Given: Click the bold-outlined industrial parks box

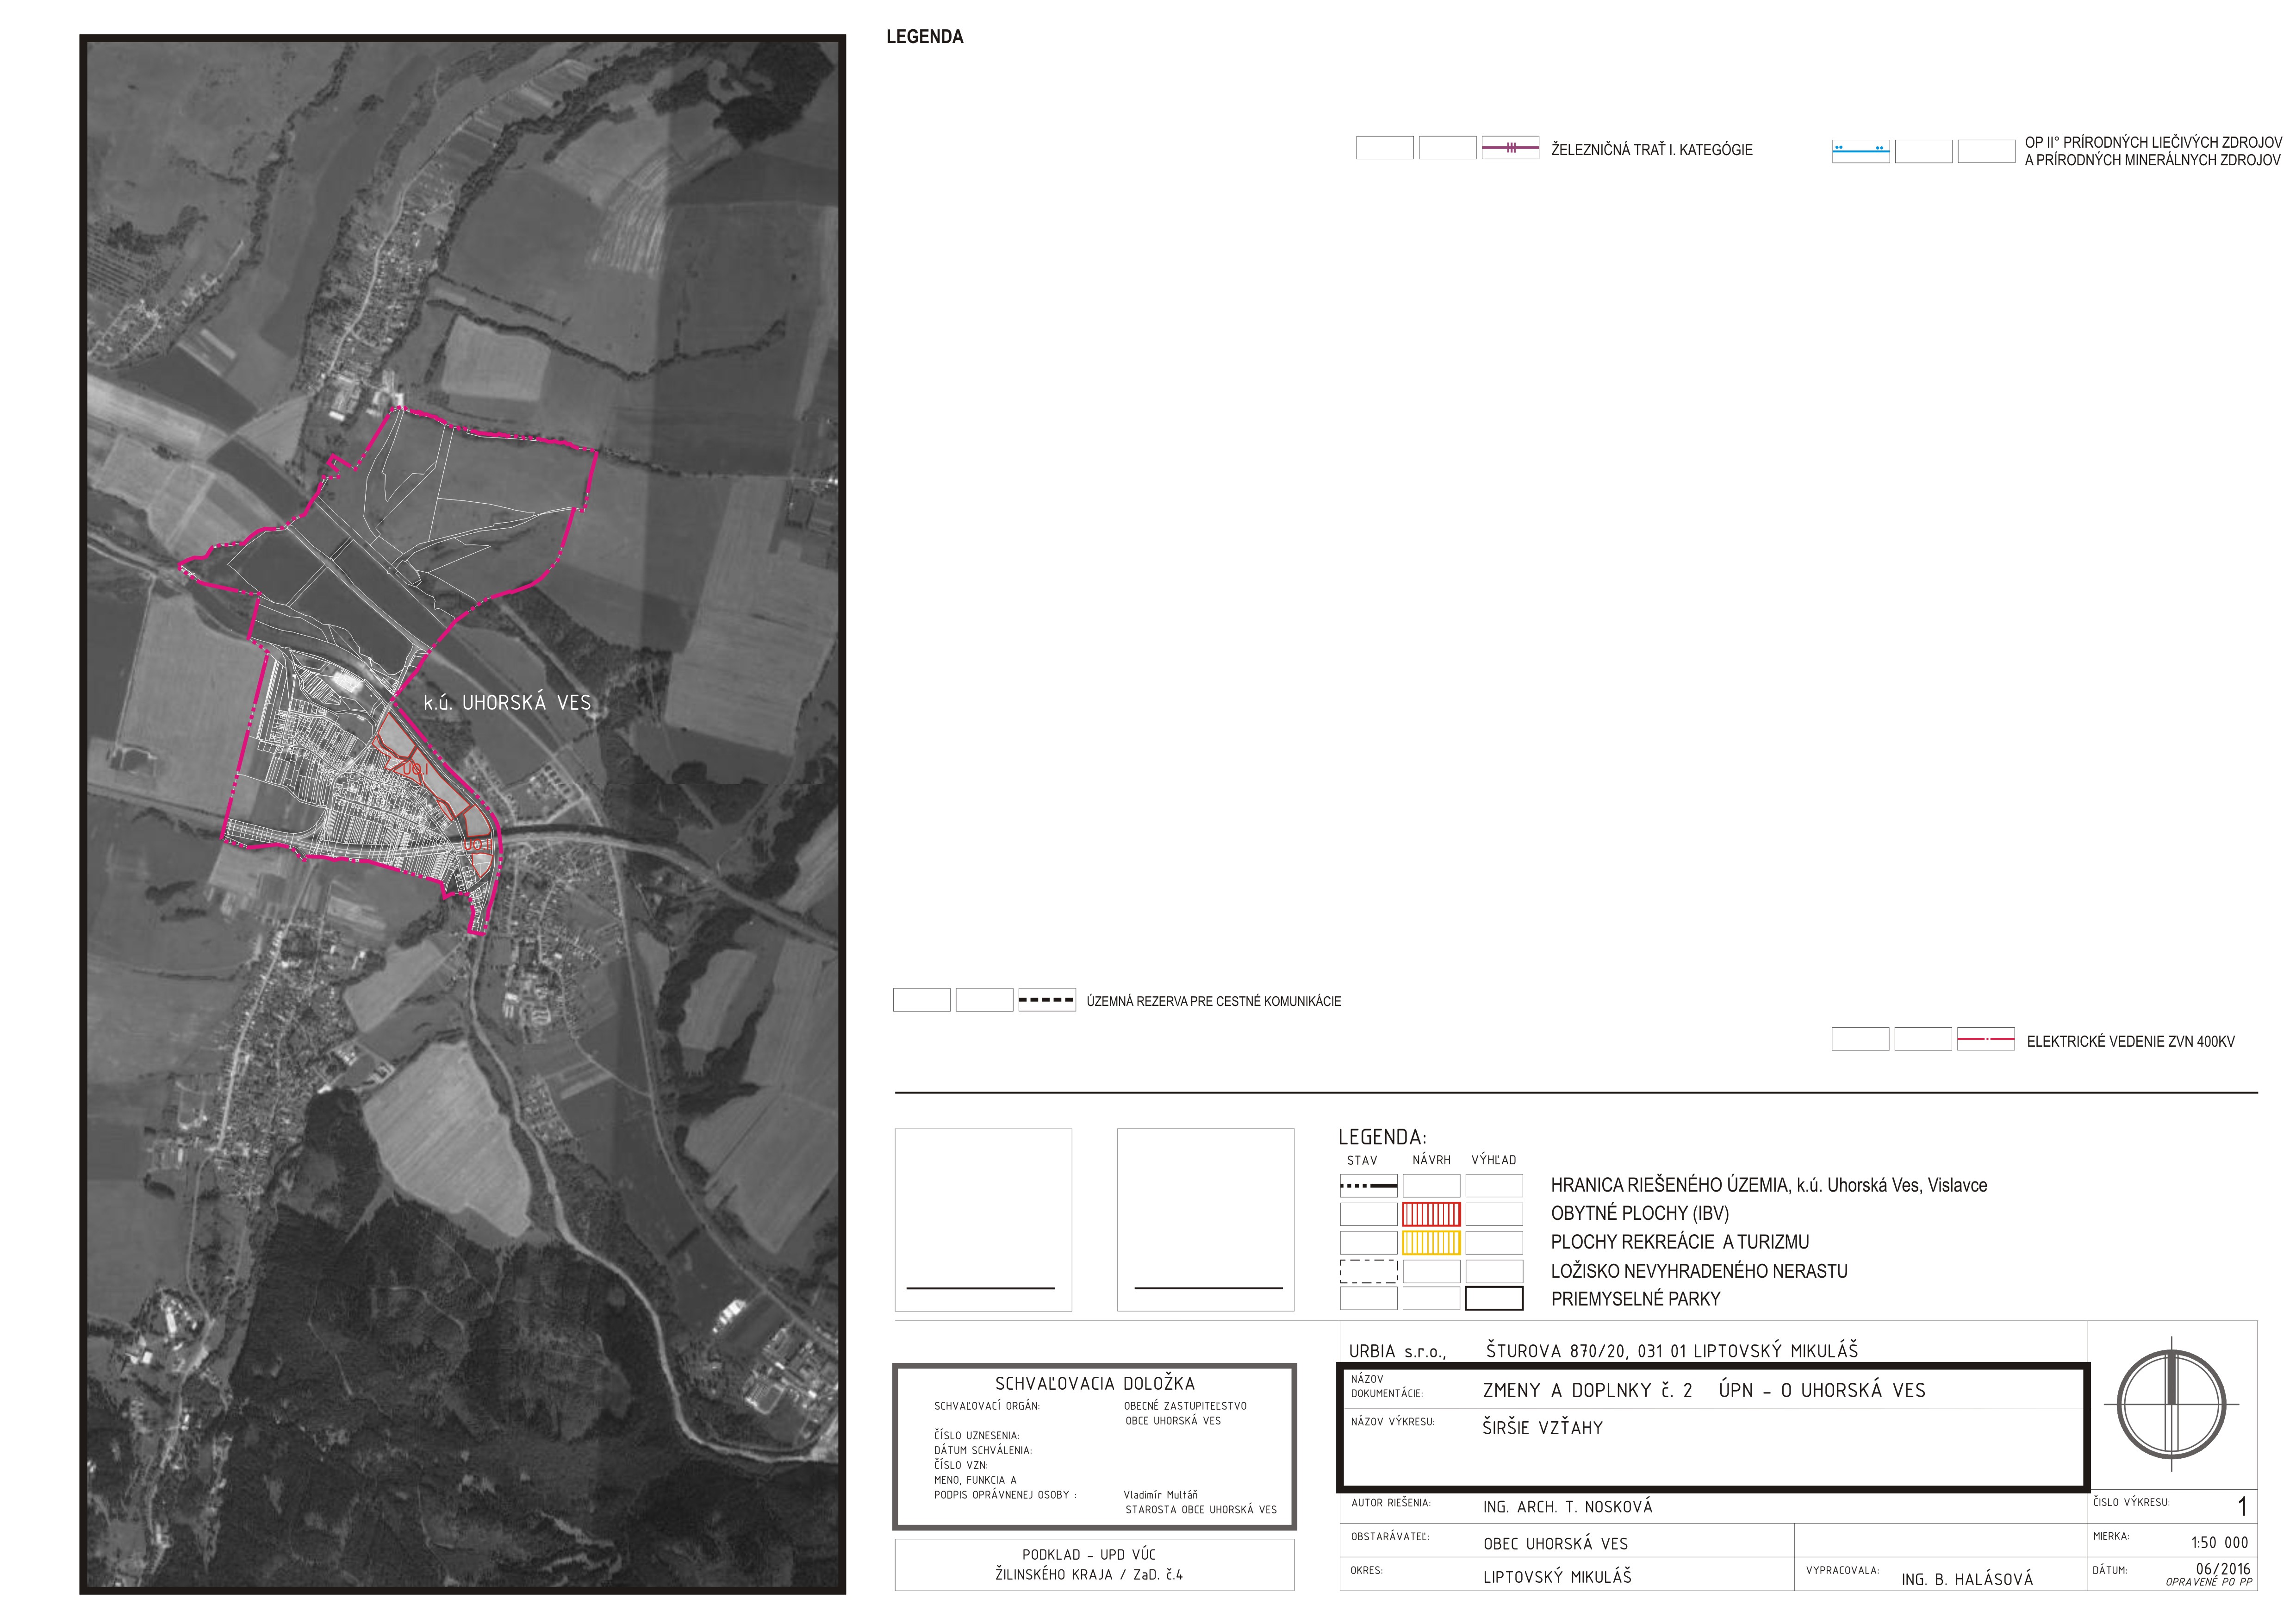Looking at the screenshot, I should click(1494, 1299).
